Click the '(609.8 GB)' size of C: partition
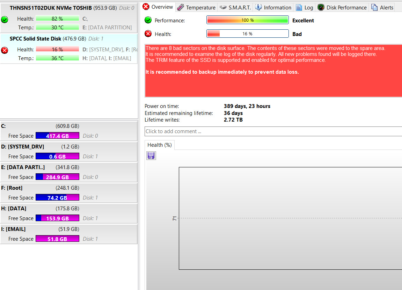This screenshot has height=290, width=402. 67,126
